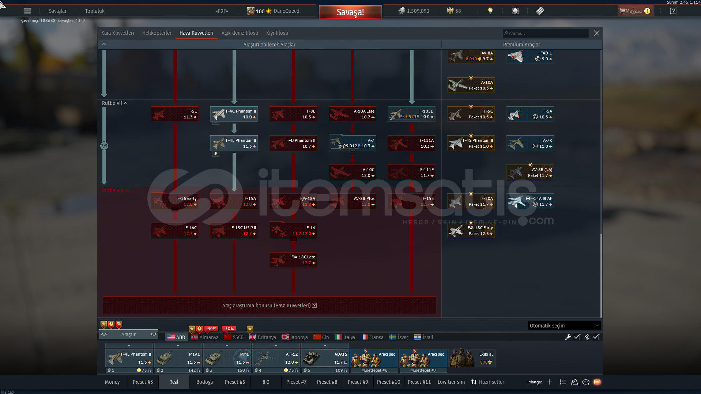The height and width of the screenshot is (394, 701).
Task: Select the Almanya nation tab
Action: (205, 337)
